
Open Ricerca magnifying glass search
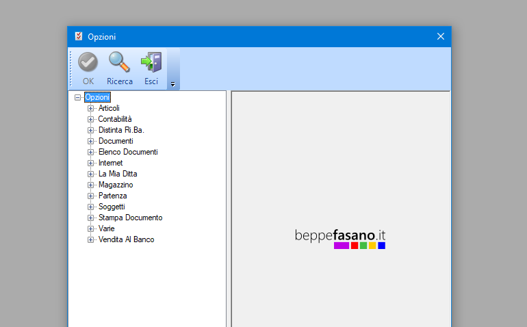pos(119,63)
